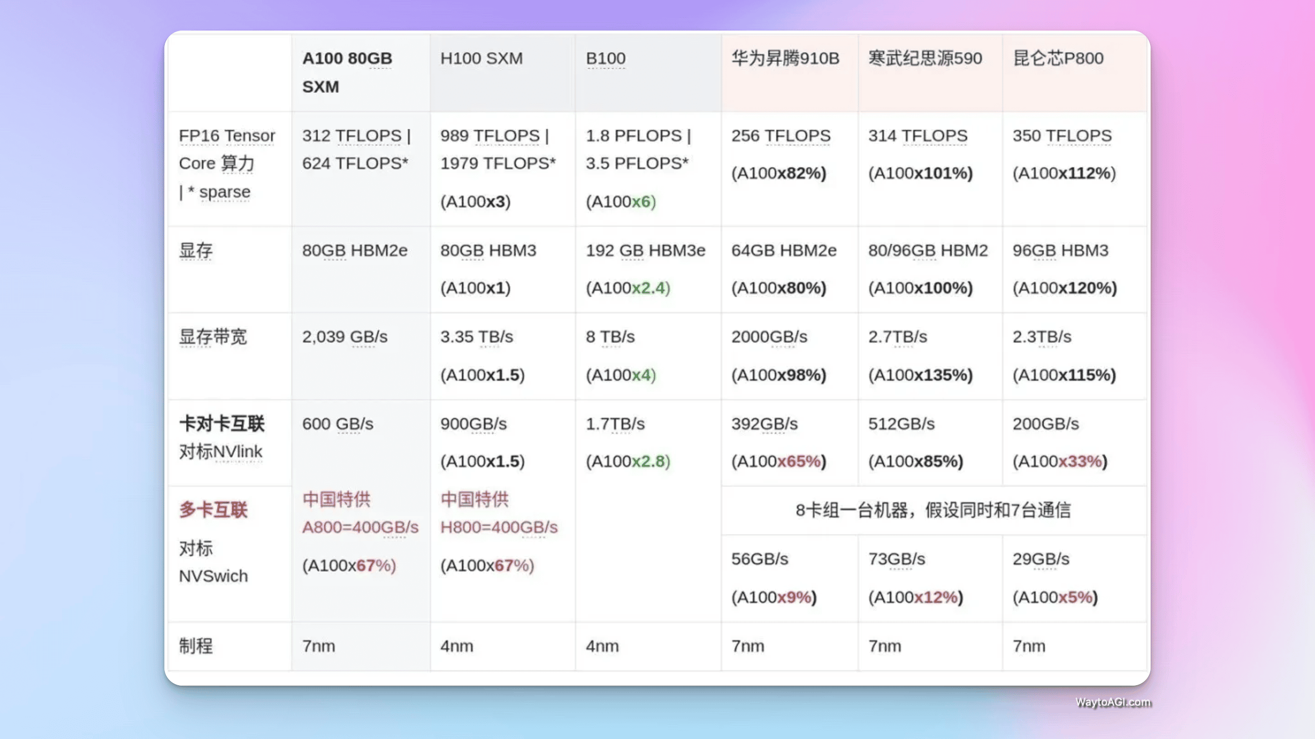Select the "3.5 PFLOPS*" value
Screen dimensions: 1315x739
pos(637,163)
